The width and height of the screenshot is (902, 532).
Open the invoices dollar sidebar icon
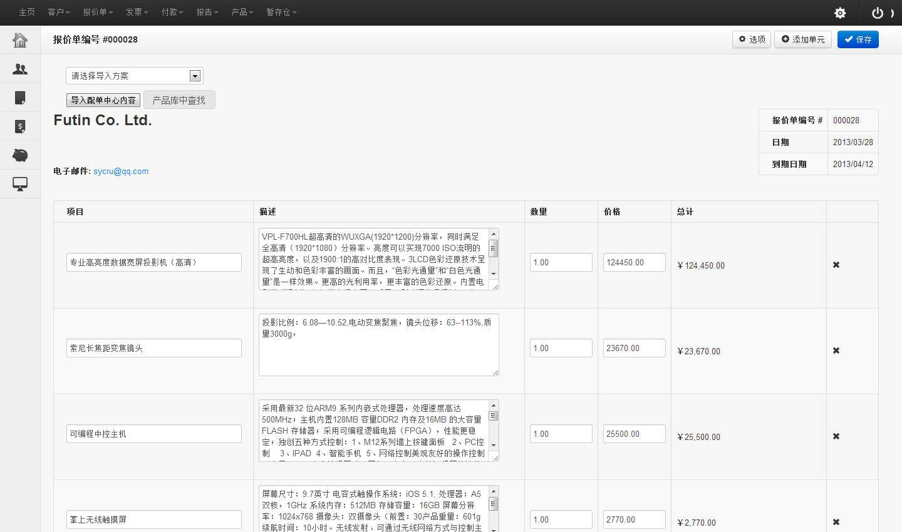(20, 126)
